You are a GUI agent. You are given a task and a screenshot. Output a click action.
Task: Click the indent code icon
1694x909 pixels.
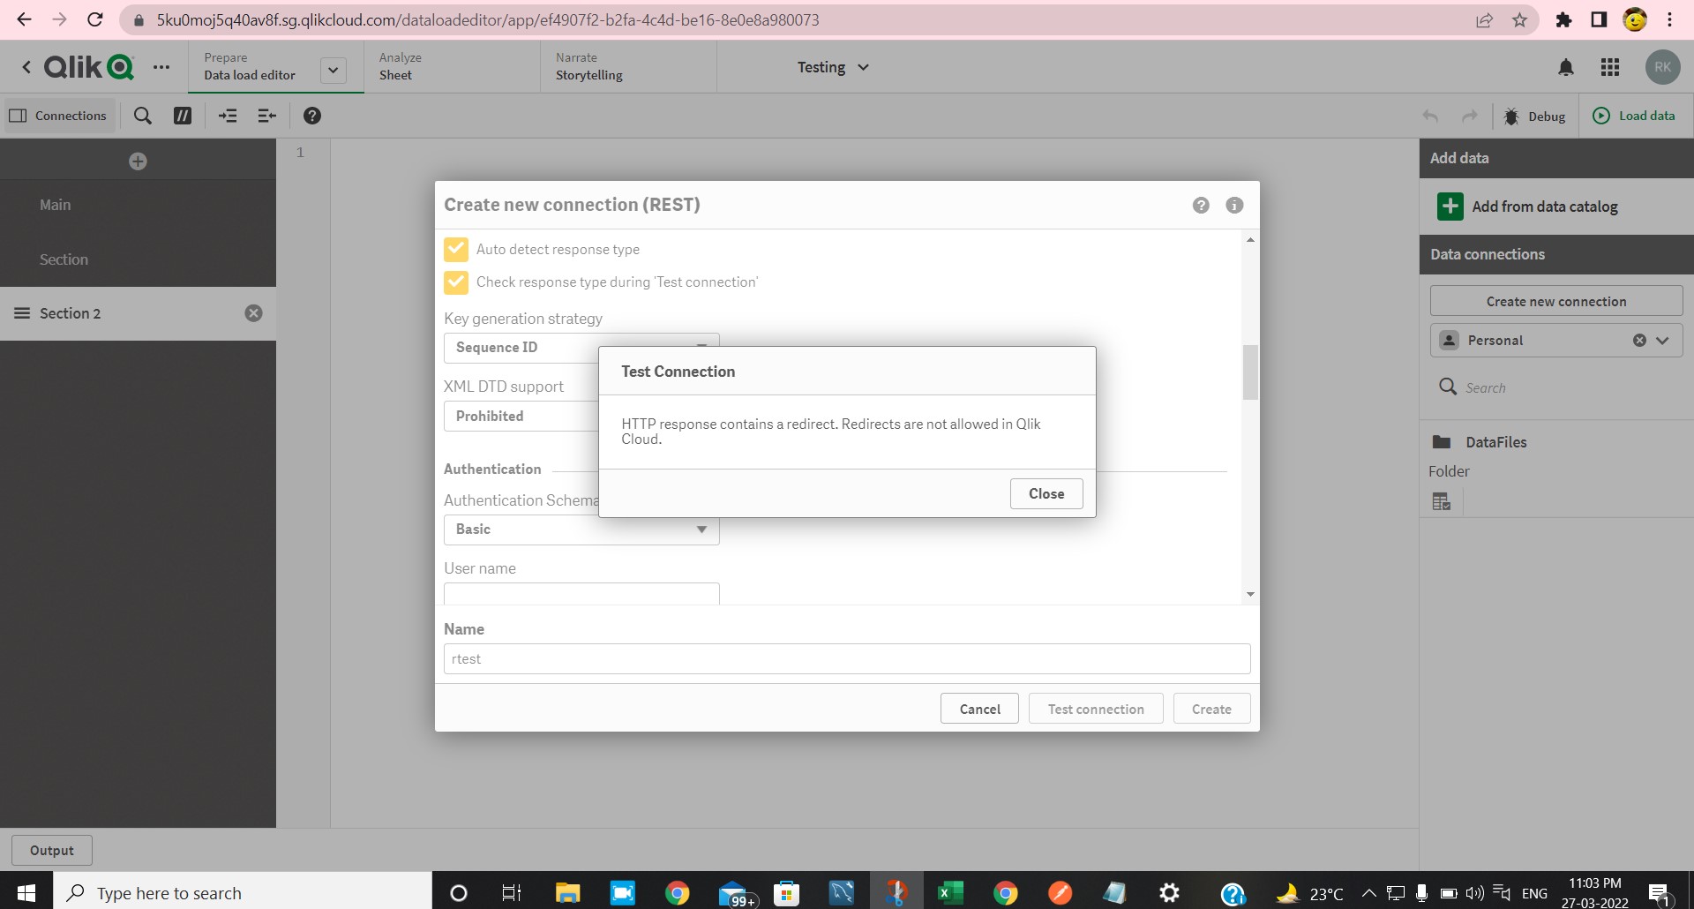click(x=228, y=116)
